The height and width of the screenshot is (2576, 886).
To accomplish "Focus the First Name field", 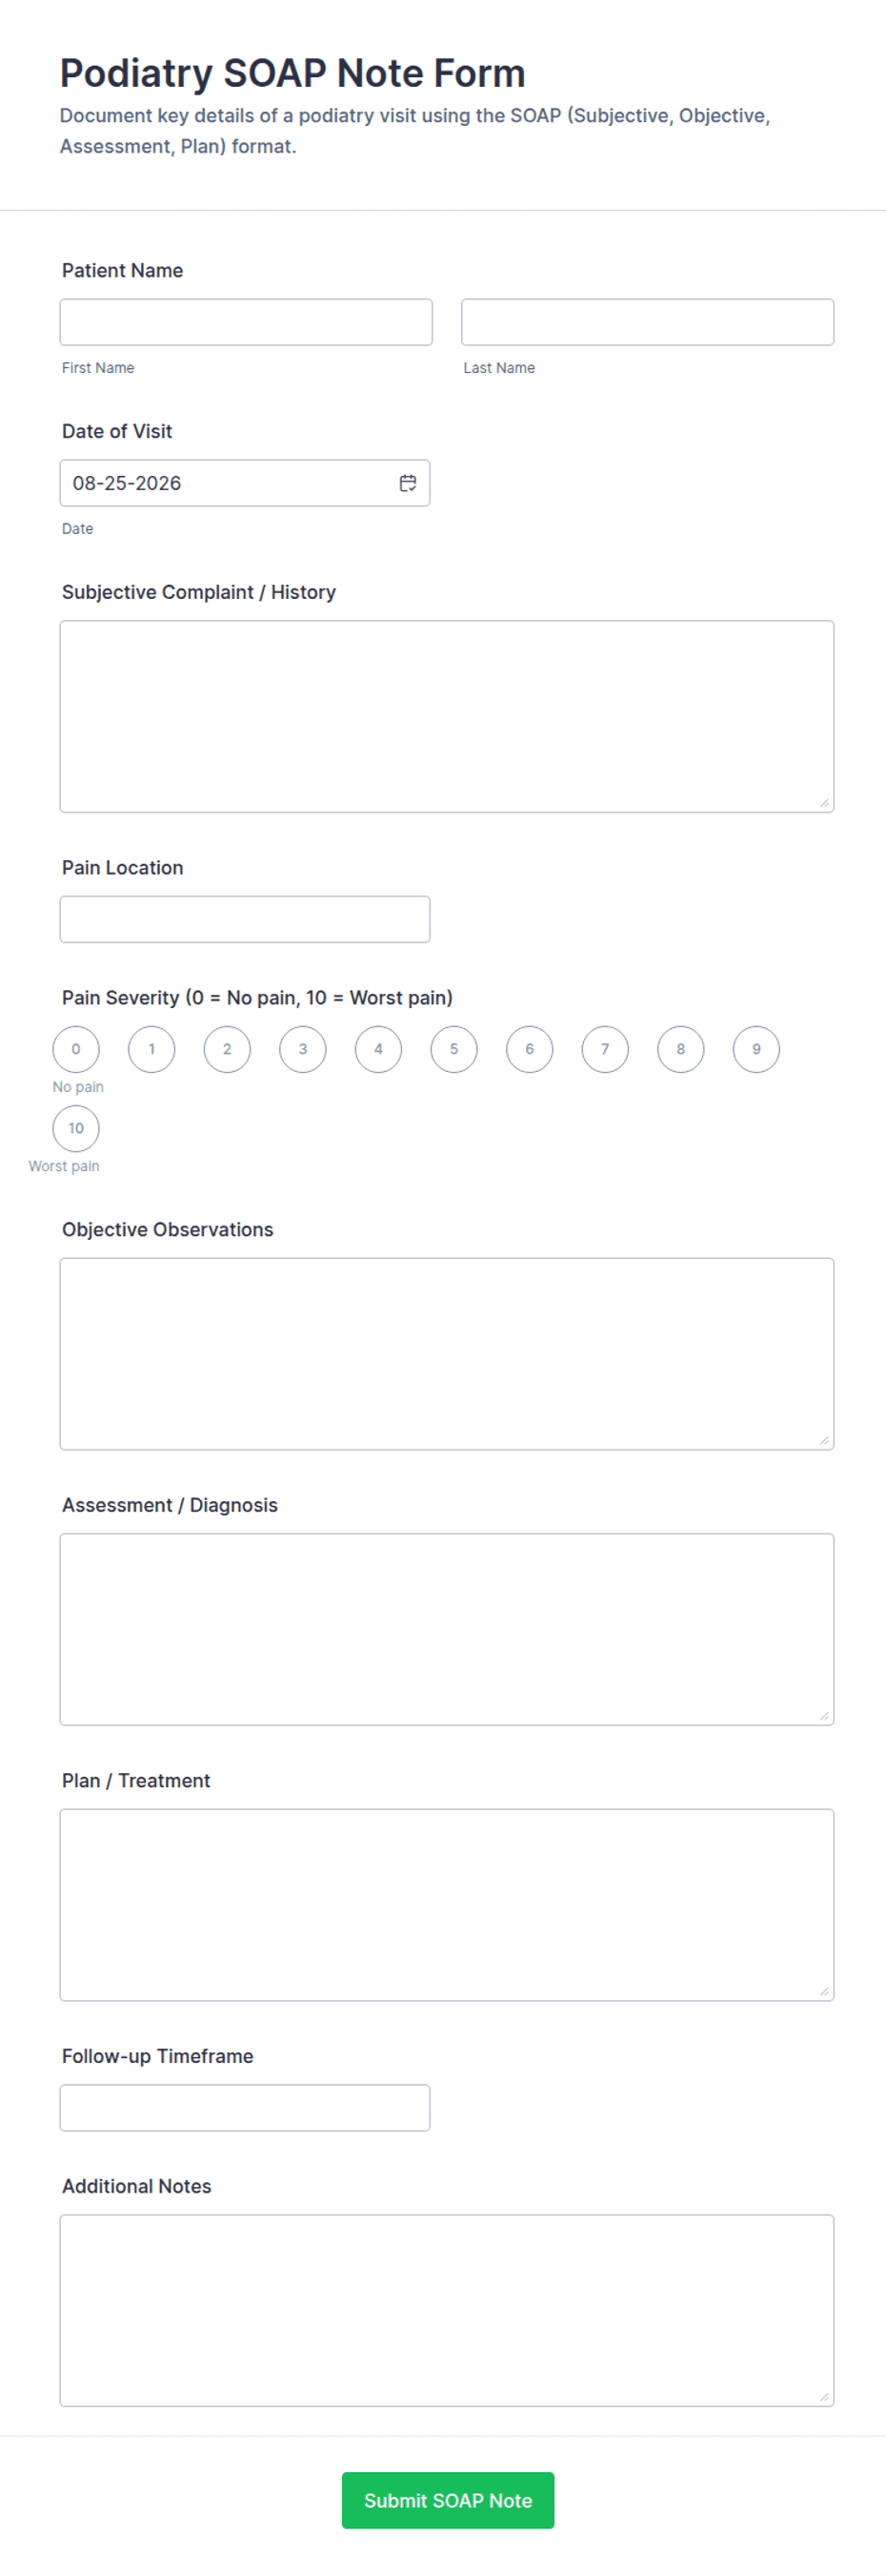I will coord(246,322).
